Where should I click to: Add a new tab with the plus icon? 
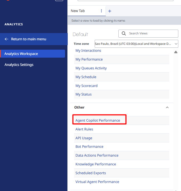[x=110, y=11]
